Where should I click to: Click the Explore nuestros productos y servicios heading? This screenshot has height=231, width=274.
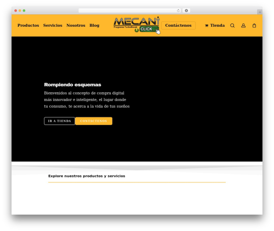pos(87,176)
